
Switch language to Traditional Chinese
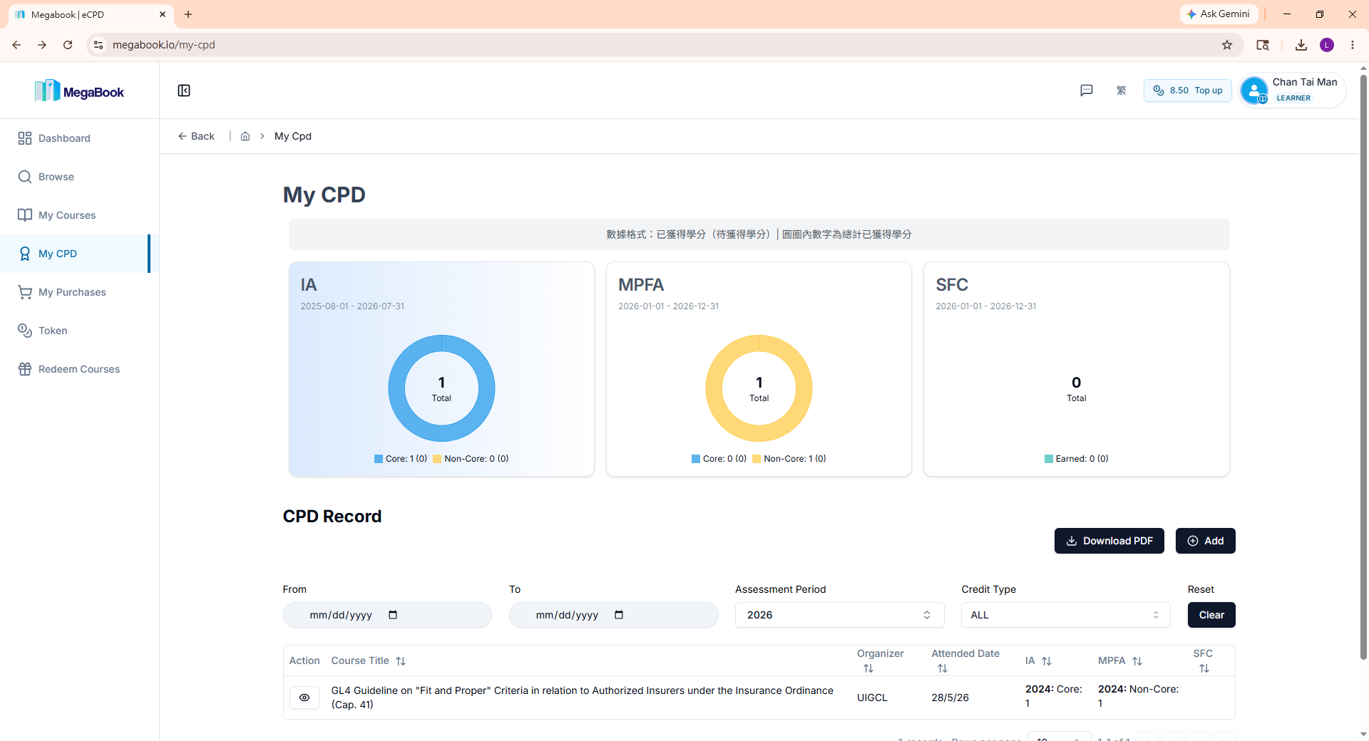(1122, 90)
